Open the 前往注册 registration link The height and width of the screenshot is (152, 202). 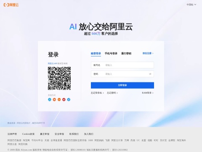[148, 53]
